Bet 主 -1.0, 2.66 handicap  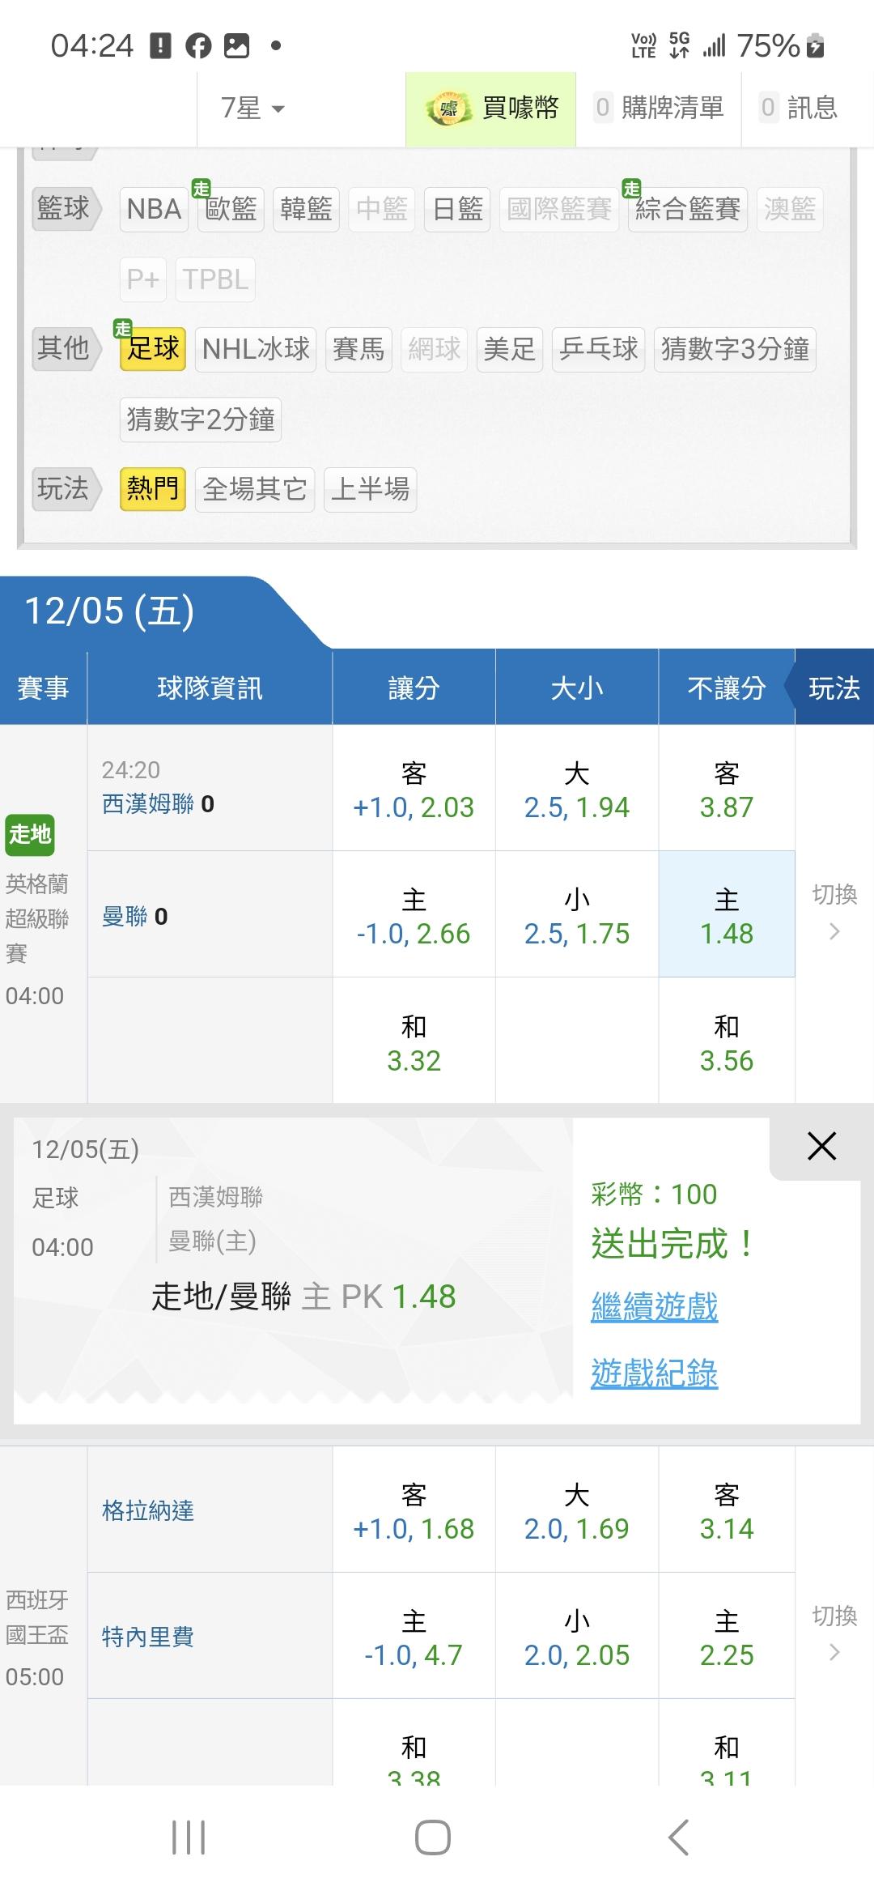pyautogui.click(x=414, y=915)
